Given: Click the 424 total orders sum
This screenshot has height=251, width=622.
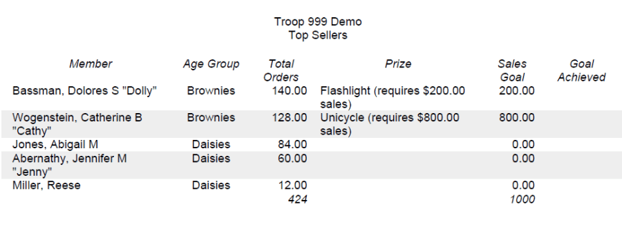Looking at the screenshot, I should click(297, 199).
